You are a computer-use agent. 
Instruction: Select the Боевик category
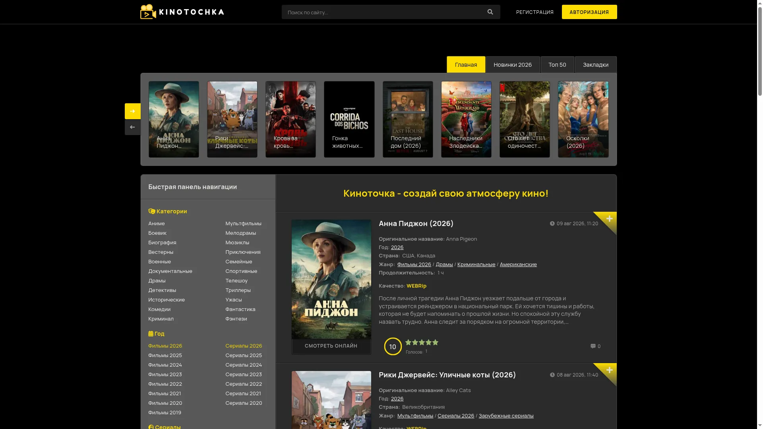157,233
